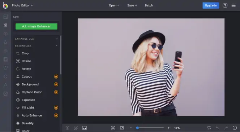Click the BeFunky logo icon

coord(5,5)
